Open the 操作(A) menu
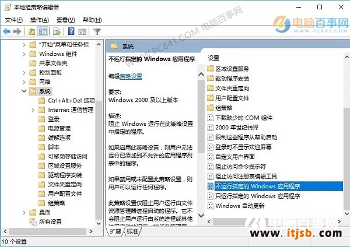This screenshot has height=247, width=350. coord(40,20)
